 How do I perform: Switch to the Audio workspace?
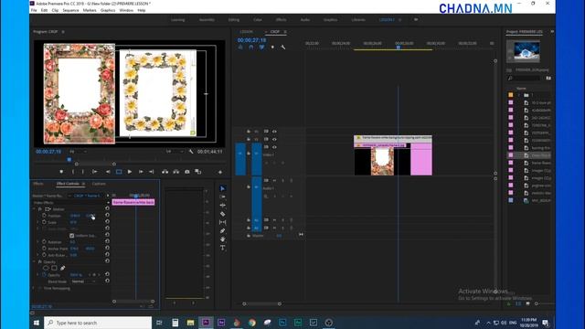click(x=305, y=20)
